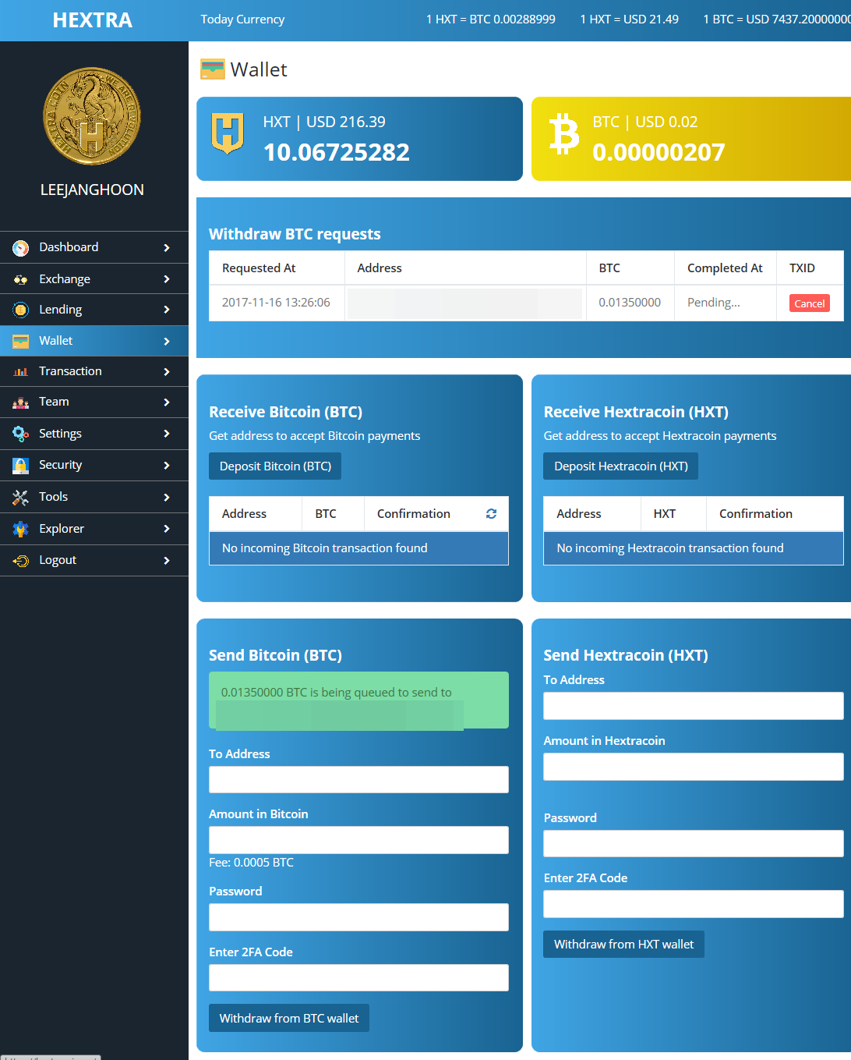851x1060 pixels.
Task: Click 'No incoming Hextracoin transaction found' row
Action: pos(694,548)
